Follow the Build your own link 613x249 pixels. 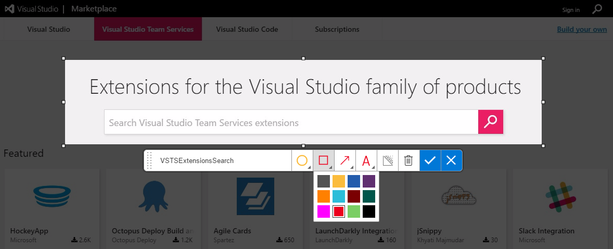click(582, 29)
